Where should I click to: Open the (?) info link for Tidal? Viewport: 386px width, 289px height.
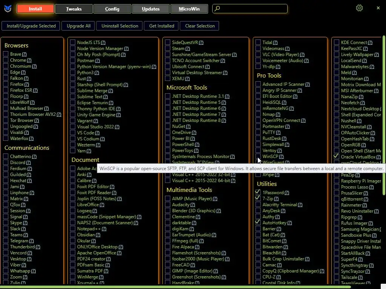pyautogui.click(x=275, y=43)
